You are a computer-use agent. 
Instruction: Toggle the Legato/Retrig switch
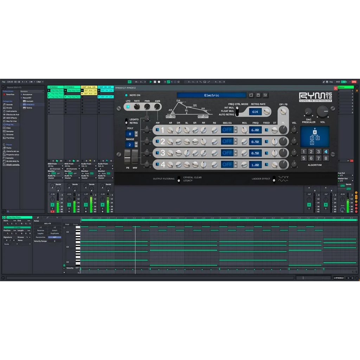pyautogui.click(x=126, y=121)
